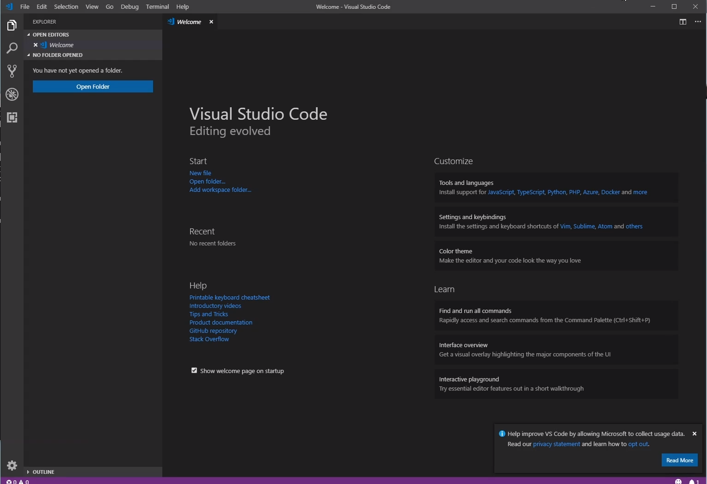
Task: Open the Go menu
Action: coord(110,6)
